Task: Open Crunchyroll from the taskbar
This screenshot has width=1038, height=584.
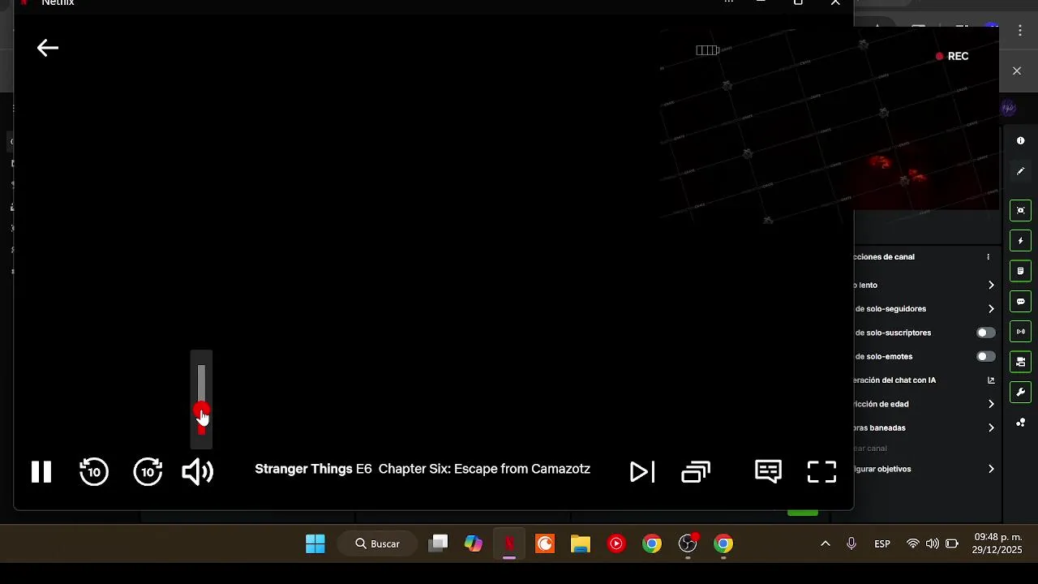Action: click(x=545, y=543)
